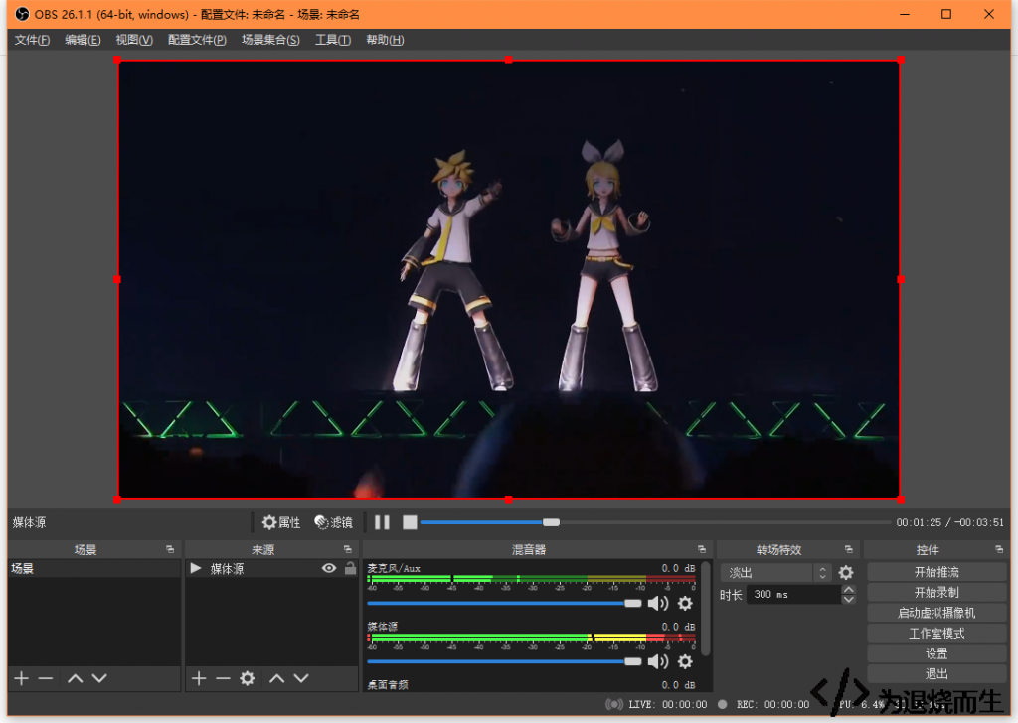Open the 配置文件(P) menu
Screen dimensions: 1018x723
tap(197, 40)
